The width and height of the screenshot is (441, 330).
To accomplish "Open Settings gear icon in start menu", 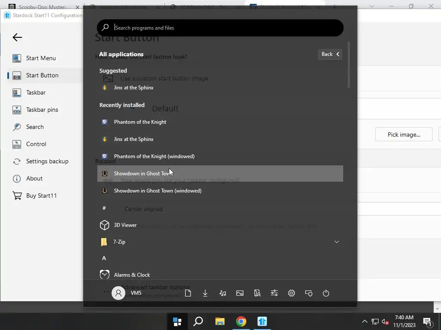I will point(292,293).
